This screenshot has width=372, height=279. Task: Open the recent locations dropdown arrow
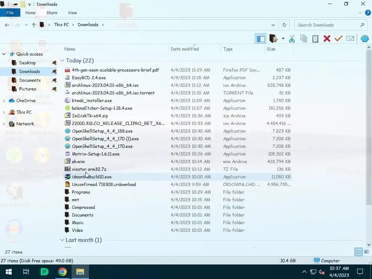(x=26, y=25)
